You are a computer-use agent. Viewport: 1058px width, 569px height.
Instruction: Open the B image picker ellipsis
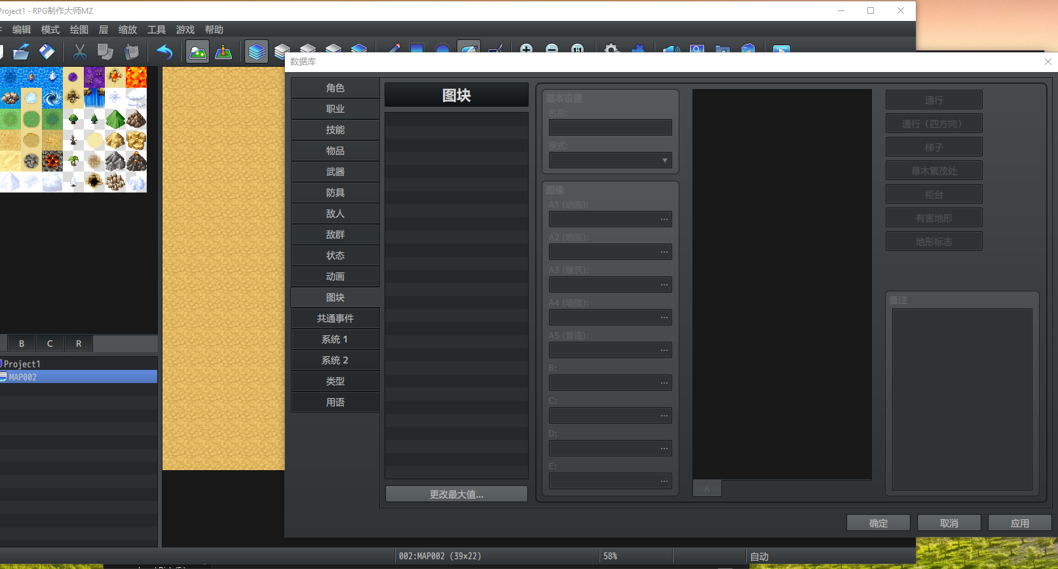click(664, 383)
